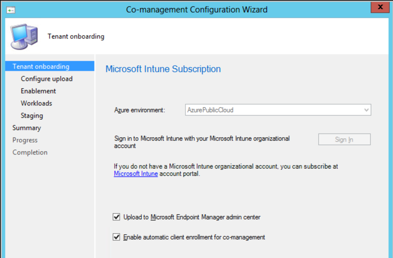Open the Summary page in the sidebar
This screenshot has height=258, width=393.
pyautogui.click(x=26, y=128)
